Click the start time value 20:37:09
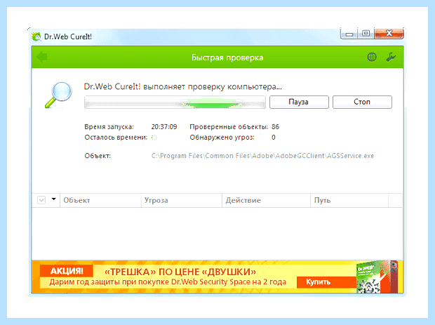 pyautogui.click(x=164, y=127)
